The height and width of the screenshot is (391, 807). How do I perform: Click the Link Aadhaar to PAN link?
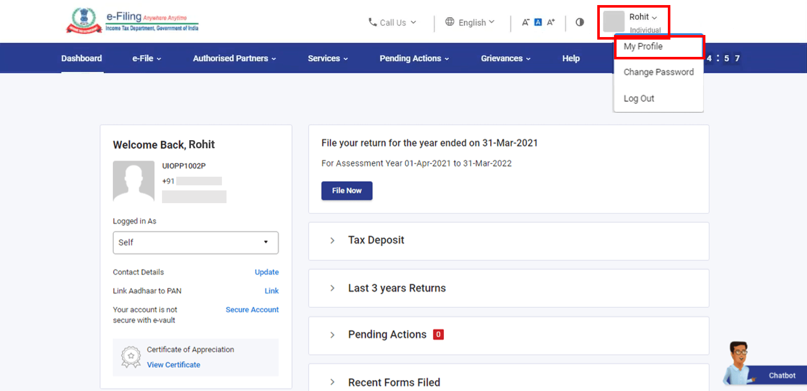point(271,291)
